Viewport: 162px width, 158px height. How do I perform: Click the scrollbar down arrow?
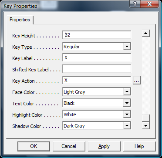[146, 125]
